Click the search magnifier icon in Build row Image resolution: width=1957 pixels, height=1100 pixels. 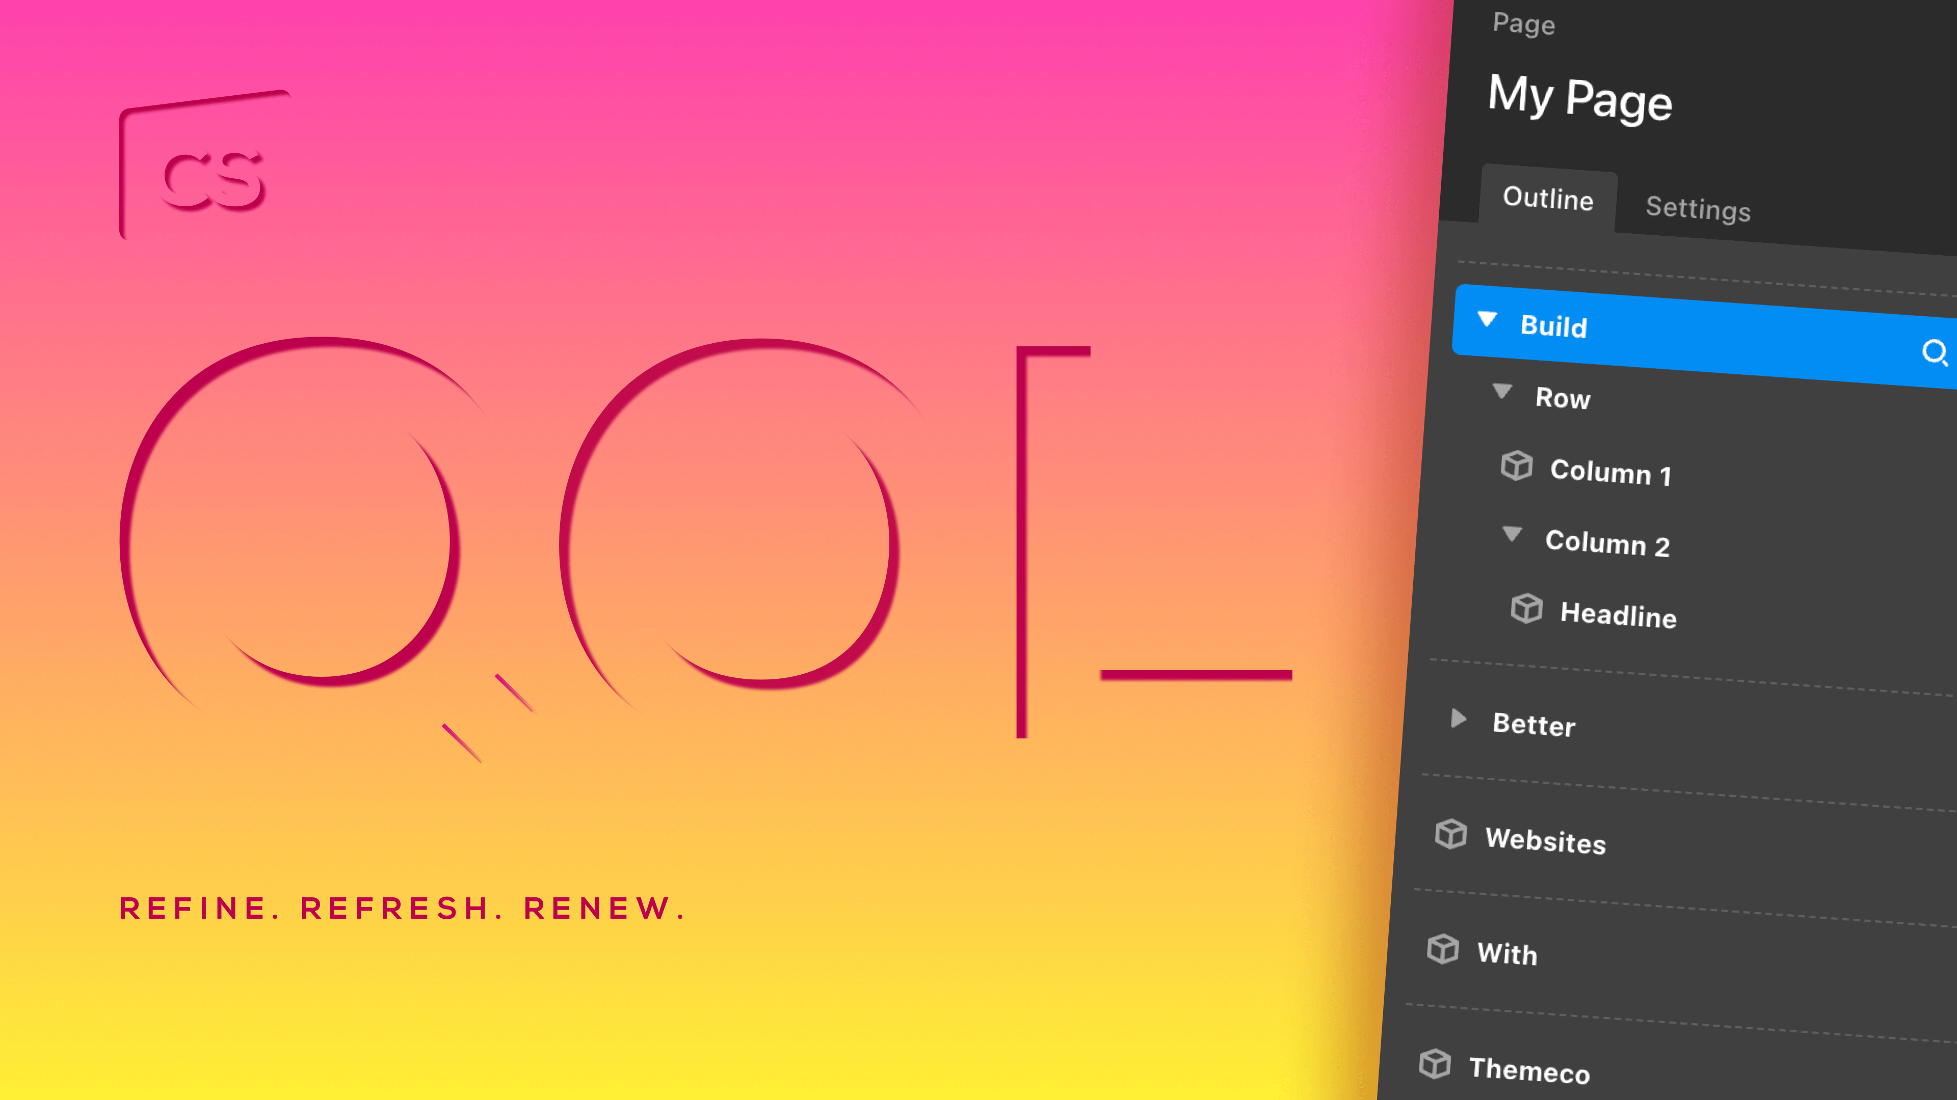coord(1934,353)
